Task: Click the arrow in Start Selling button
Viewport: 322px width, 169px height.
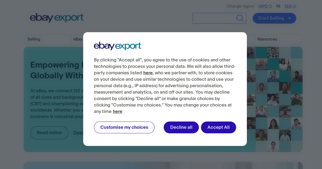Action: (x=289, y=18)
